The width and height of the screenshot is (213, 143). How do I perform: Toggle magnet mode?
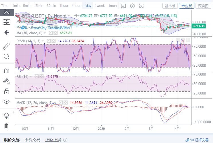pyautogui.click(x=7, y=71)
